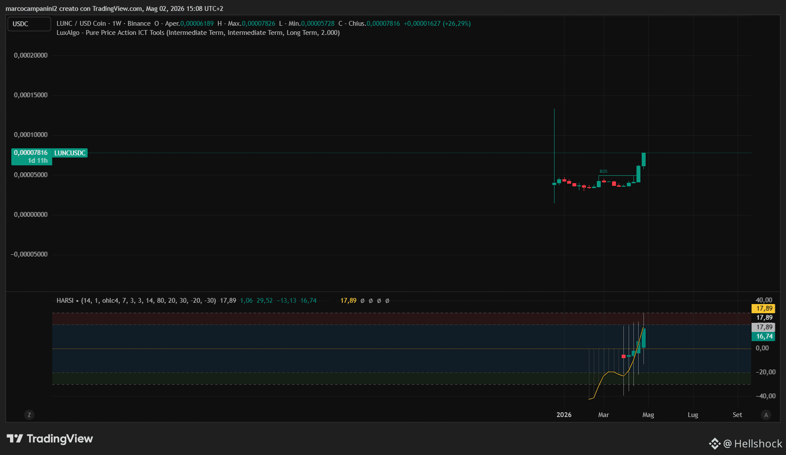Click the 0,00020000 price axis label
Screen dimensions: 786x455
[31, 55]
